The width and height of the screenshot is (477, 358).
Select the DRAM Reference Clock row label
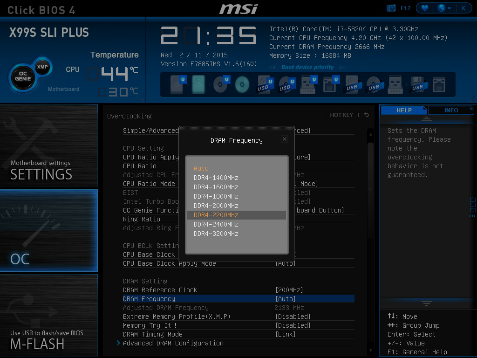pyautogui.click(x=160, y=290)
